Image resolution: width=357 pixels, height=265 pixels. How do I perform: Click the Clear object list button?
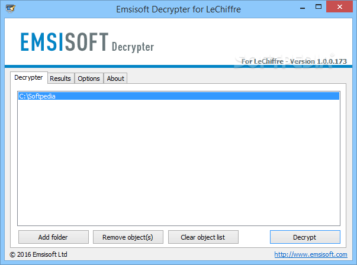click(203, 237)
